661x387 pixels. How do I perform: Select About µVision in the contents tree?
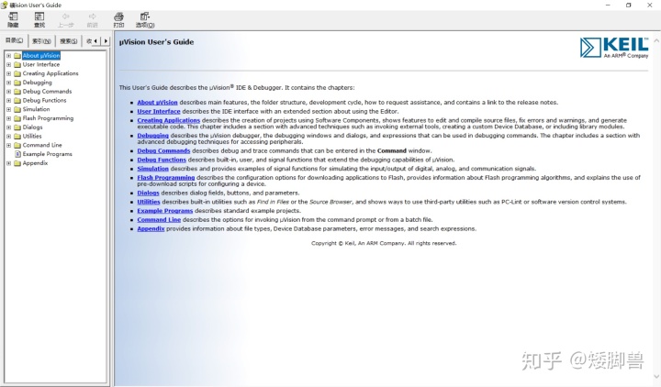41,56
